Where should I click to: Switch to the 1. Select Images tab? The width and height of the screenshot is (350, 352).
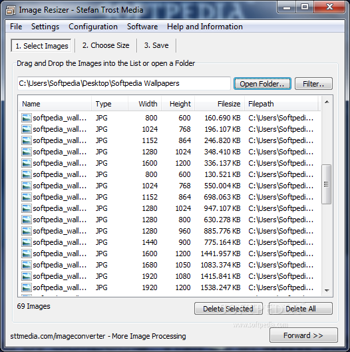(42, 46)
